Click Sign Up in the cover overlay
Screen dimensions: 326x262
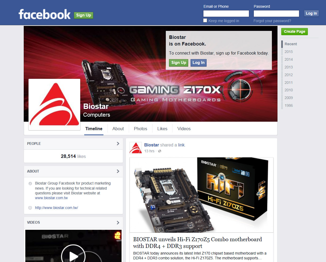tap(179, 63)
